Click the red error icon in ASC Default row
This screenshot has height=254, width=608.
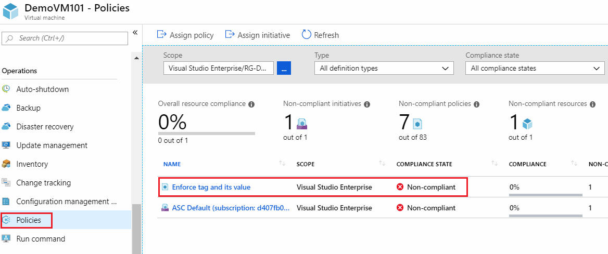click(x=400, y=208)
